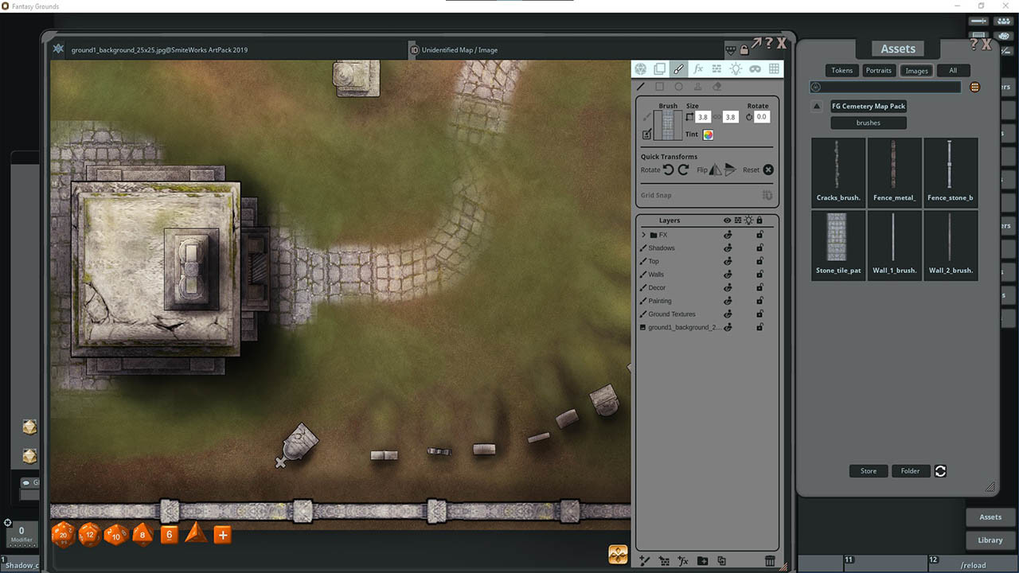
Task: Click the Store button
Action: 868,470
